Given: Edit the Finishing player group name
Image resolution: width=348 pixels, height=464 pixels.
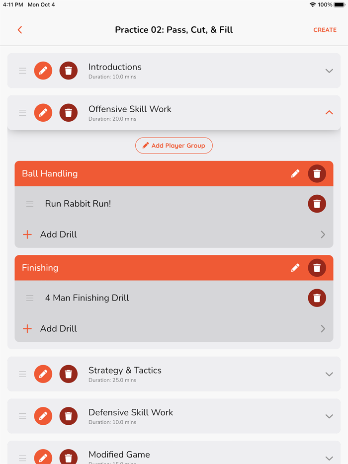Looking at the screenshot, I should pyautogui.click(x=295, y=268).
